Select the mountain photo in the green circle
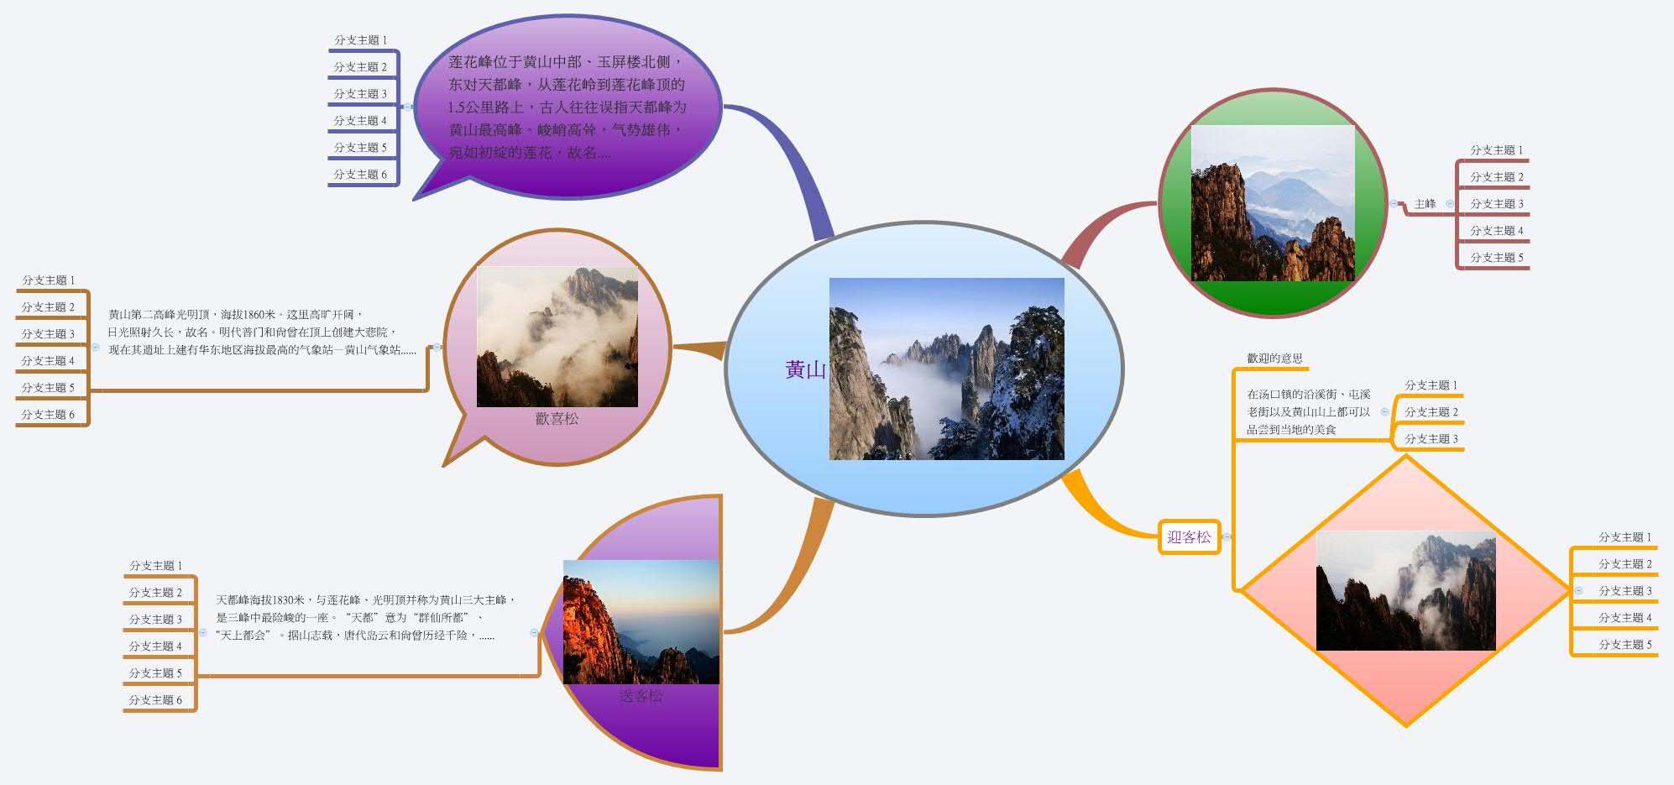Viewport: 1674px width, 785px height. point(1273,203)
